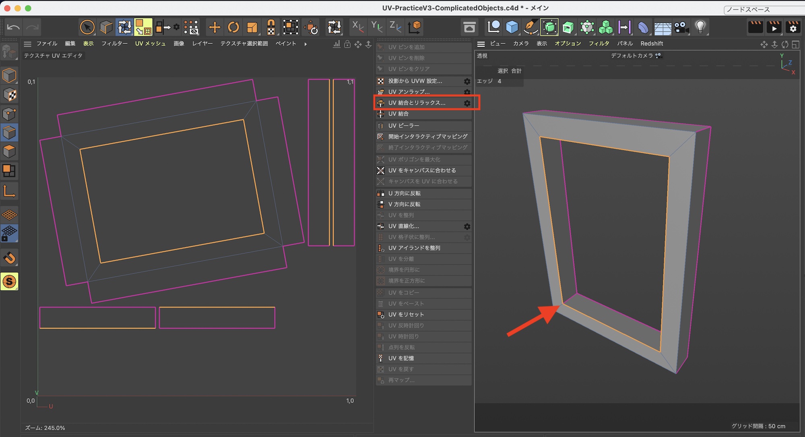Viewport: 805px width, 437px height.
Task: Add a Light object
Action: tap(701, 27)
